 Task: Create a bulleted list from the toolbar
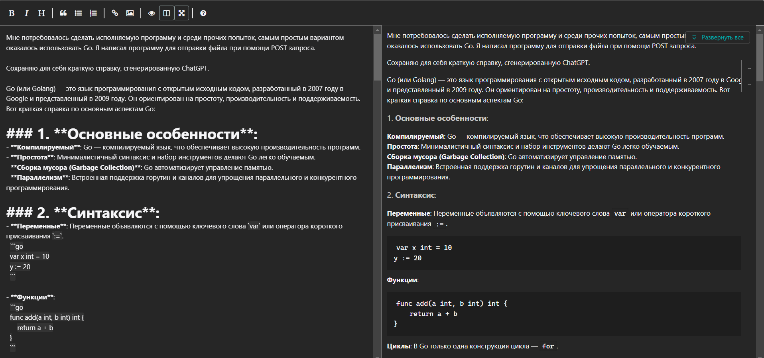coord(78,13)
